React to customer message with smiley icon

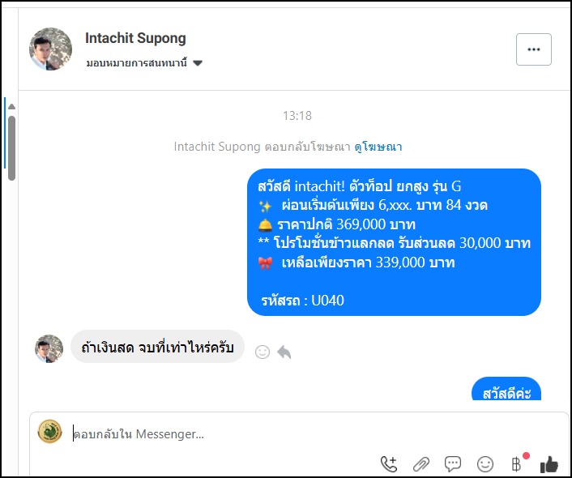[x=263, y=352]
